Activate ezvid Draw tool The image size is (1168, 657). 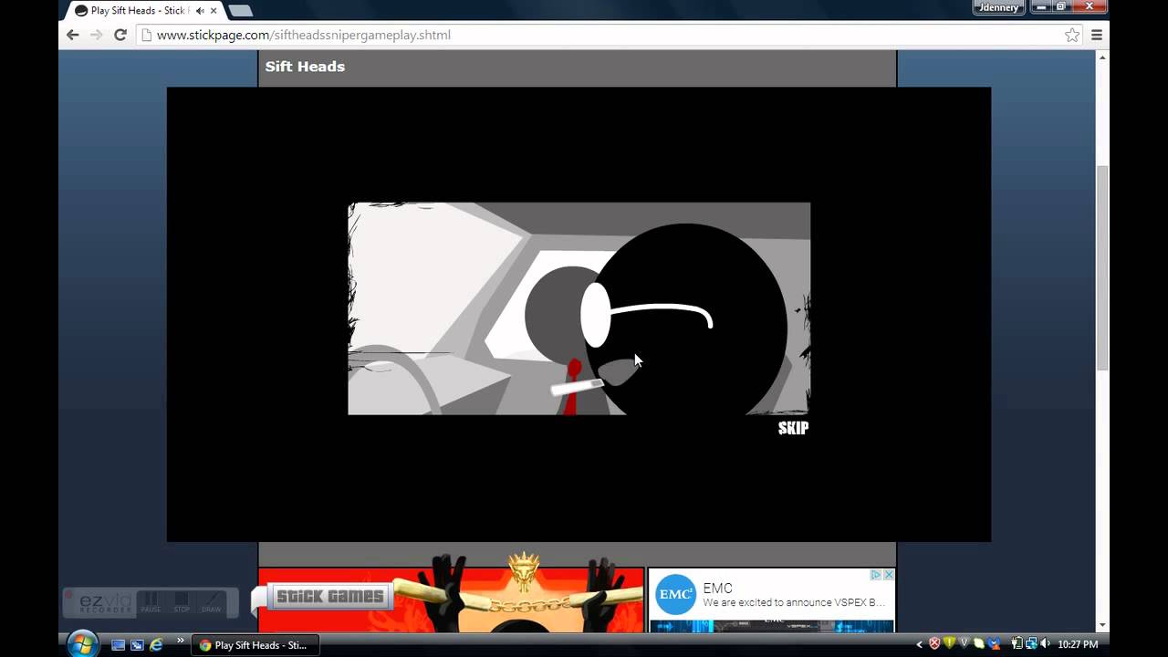pyautogui.click(x=211, y=602)
